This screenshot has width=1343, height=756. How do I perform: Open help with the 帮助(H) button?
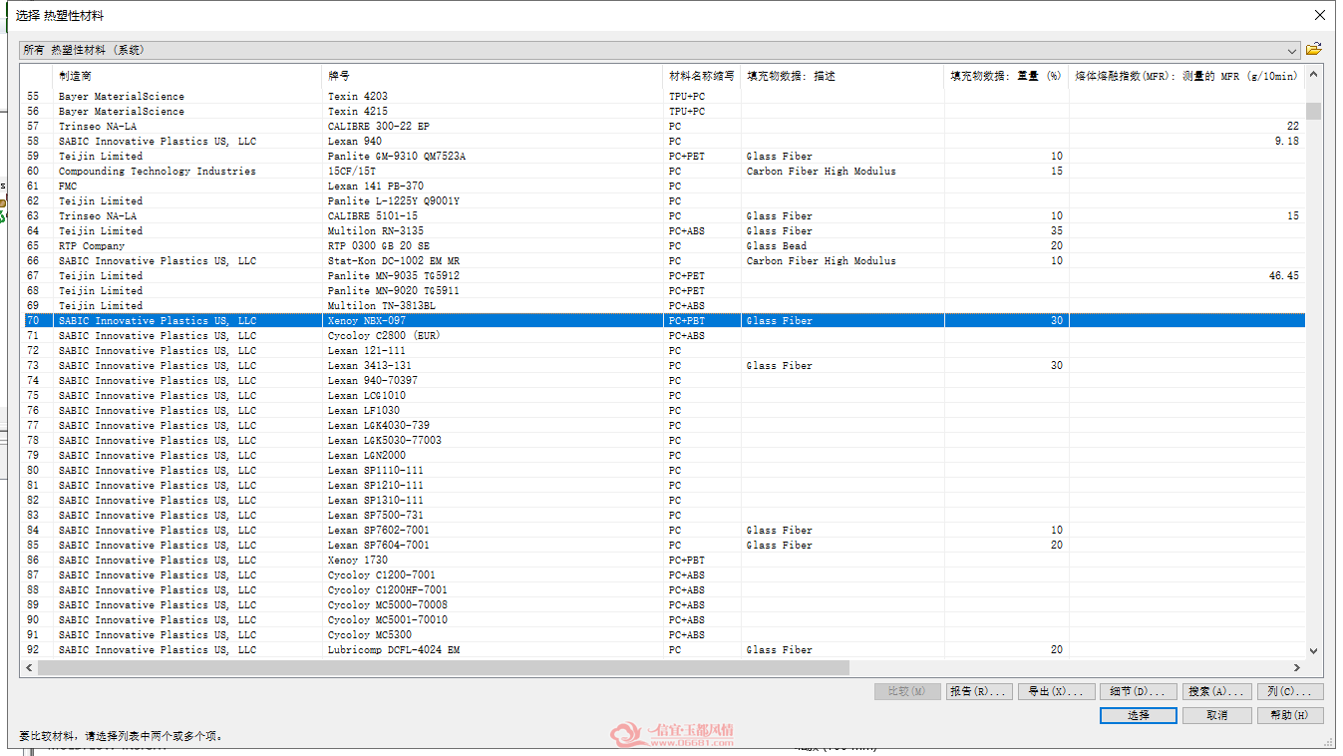(1290, 715)
